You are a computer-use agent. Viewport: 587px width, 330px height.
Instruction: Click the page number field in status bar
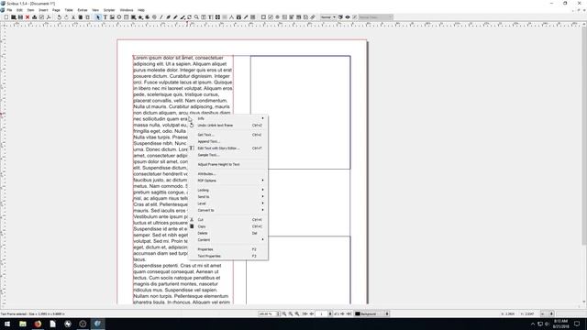coord(322,313)
